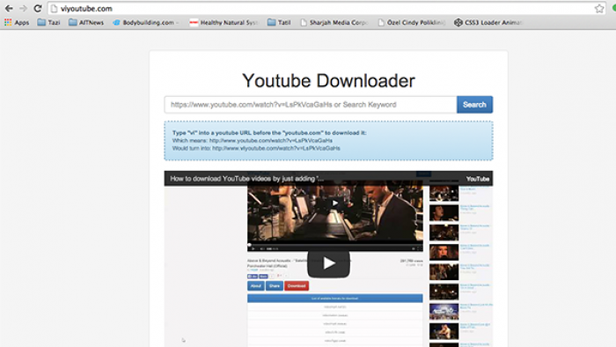616x347 pixels.
Task: Reload the page with refresh icon
Action: coord(38,8)
